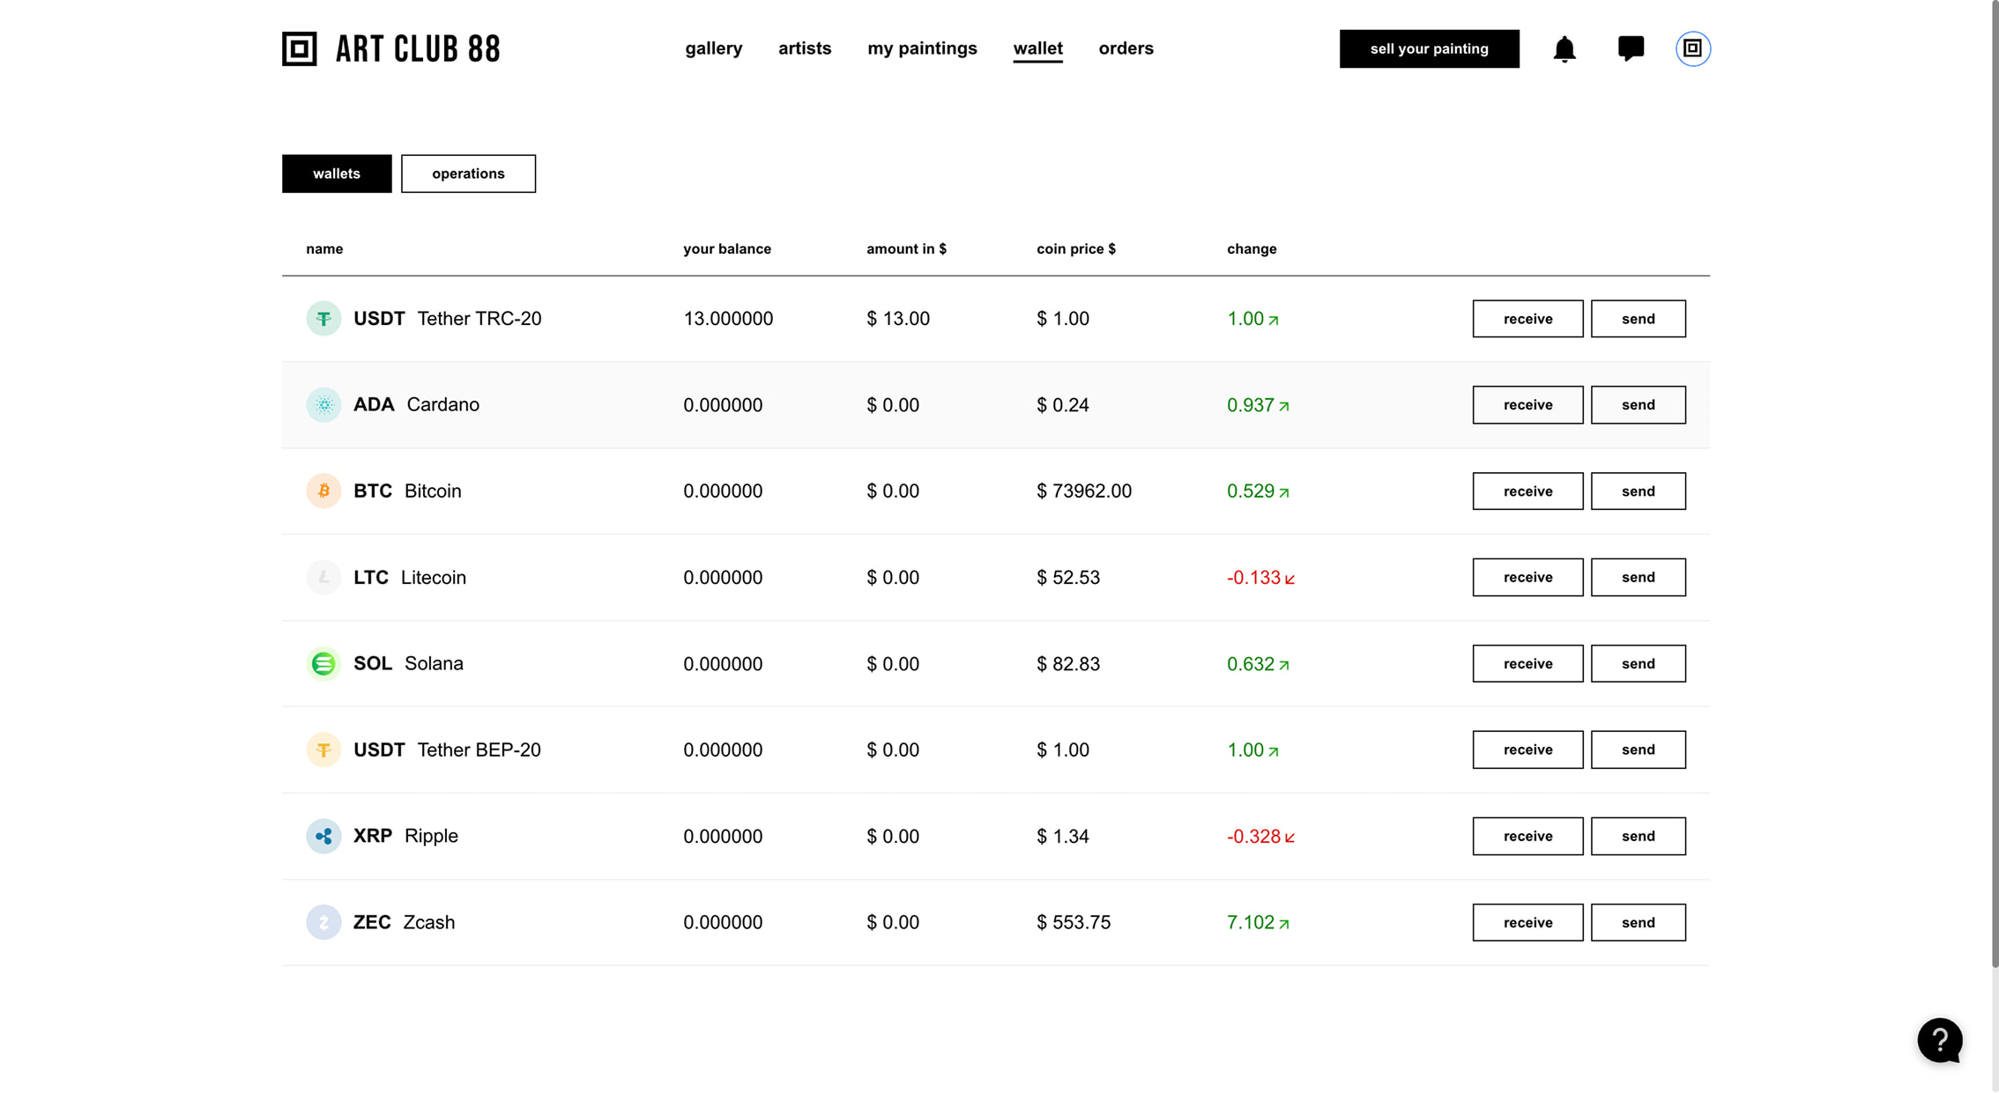Receive USDT Tether BEP-20

(1527, 750)
